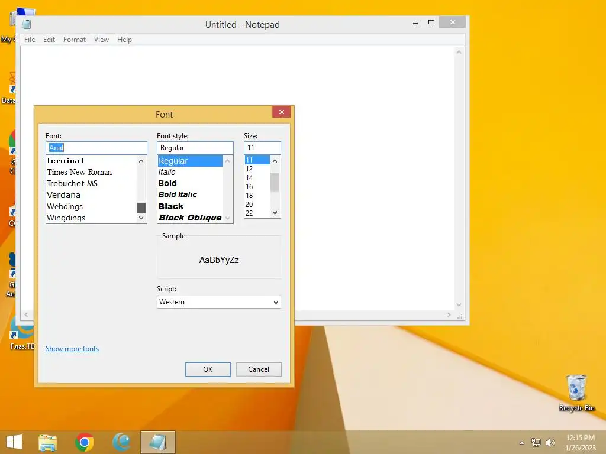
Task: Open the Recycle Bin desktop icon
Action: point(576,393)
